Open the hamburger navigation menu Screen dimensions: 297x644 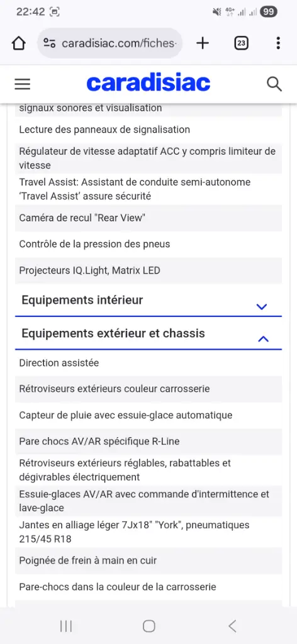(x=23, y=84)
